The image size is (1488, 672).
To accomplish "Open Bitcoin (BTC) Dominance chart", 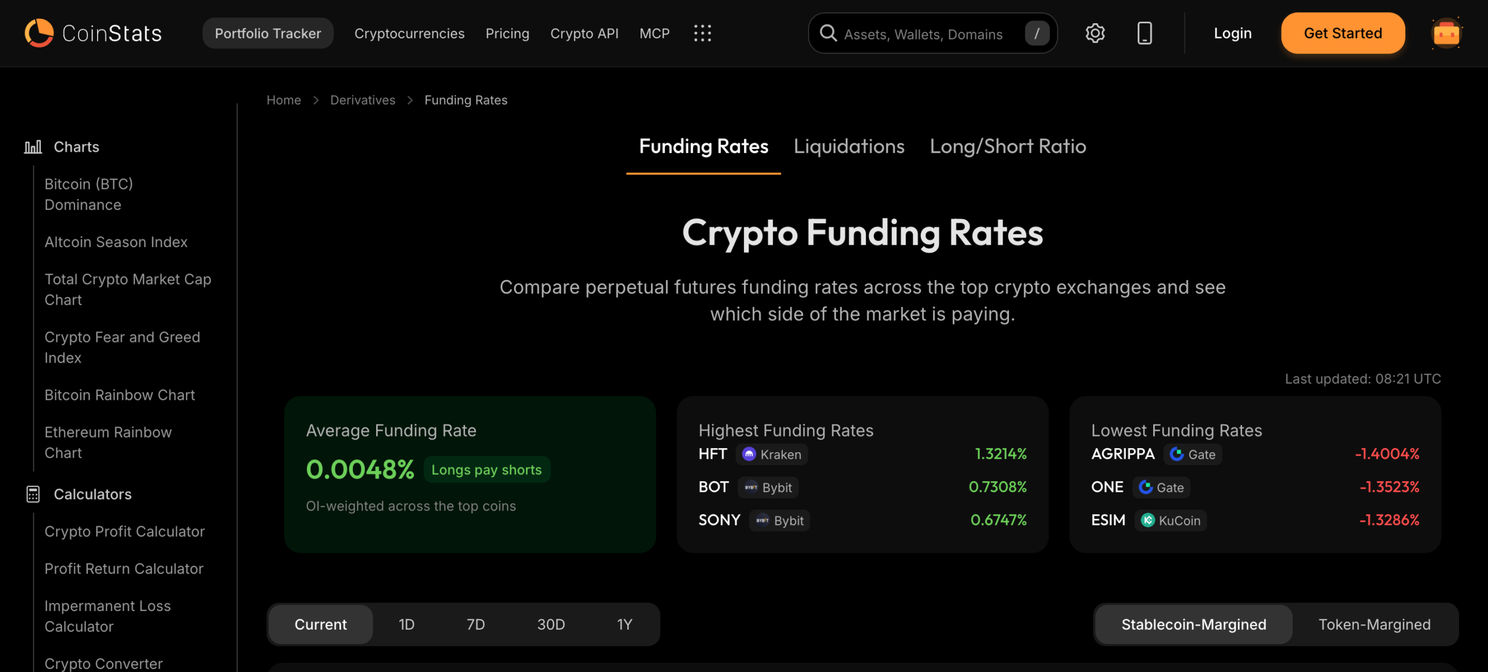I will [x=89, y=194].
